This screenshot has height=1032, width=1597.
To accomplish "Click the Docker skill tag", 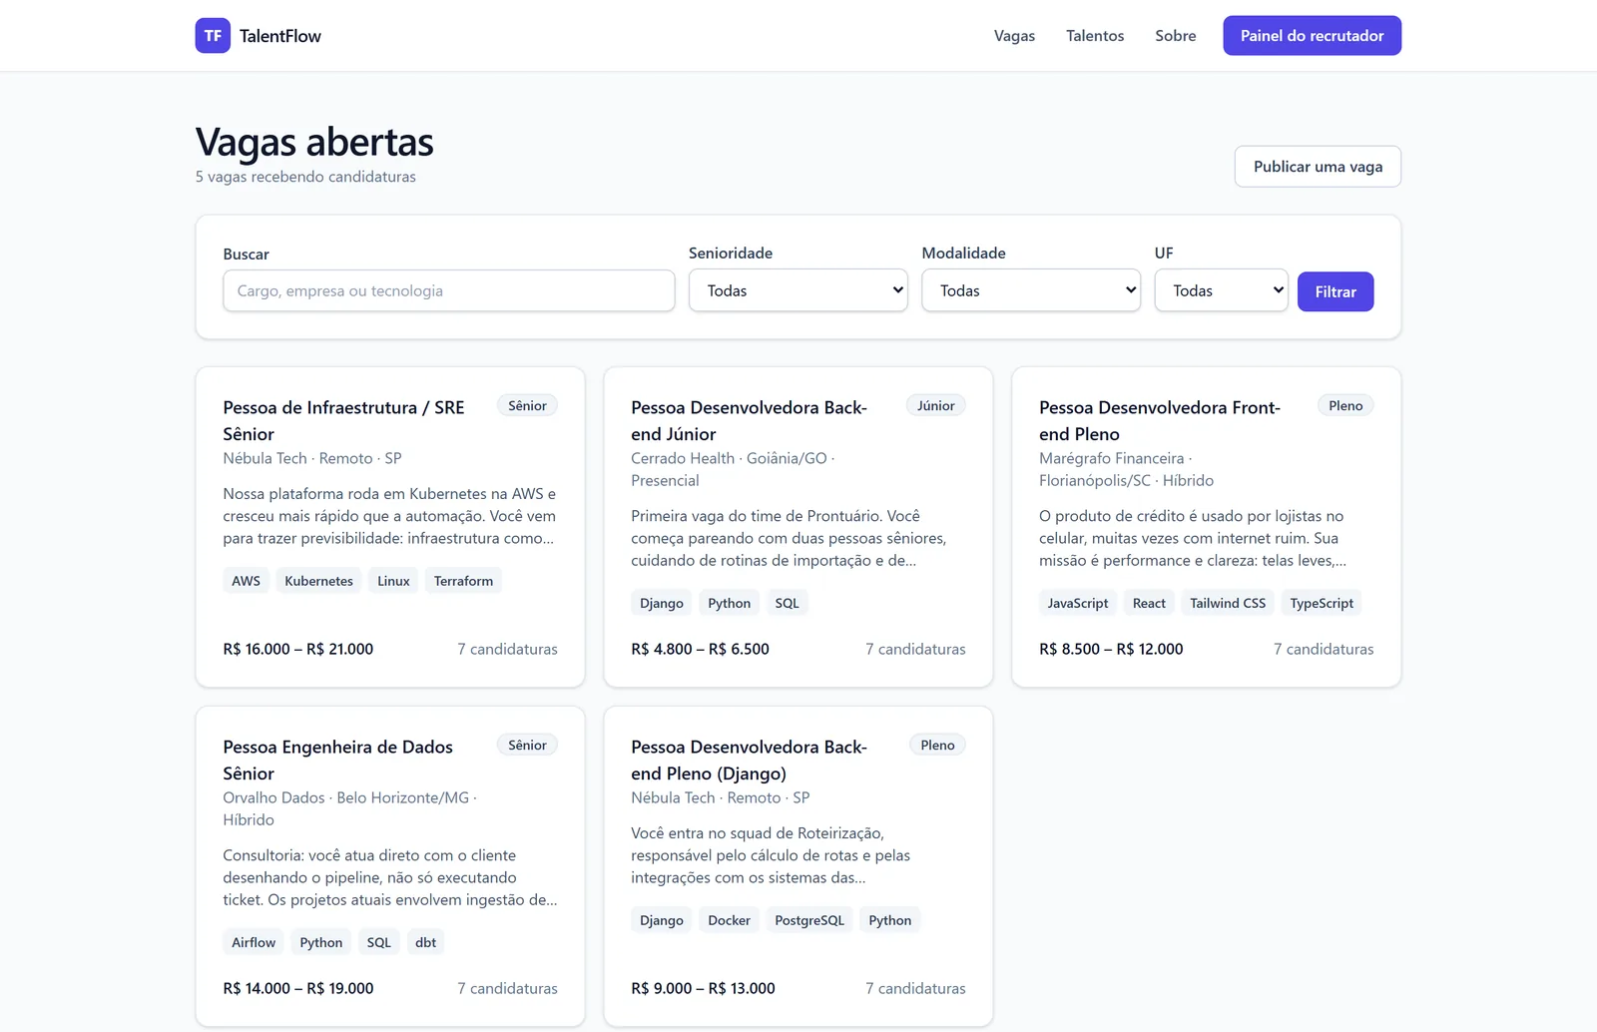I will [729, 920].
